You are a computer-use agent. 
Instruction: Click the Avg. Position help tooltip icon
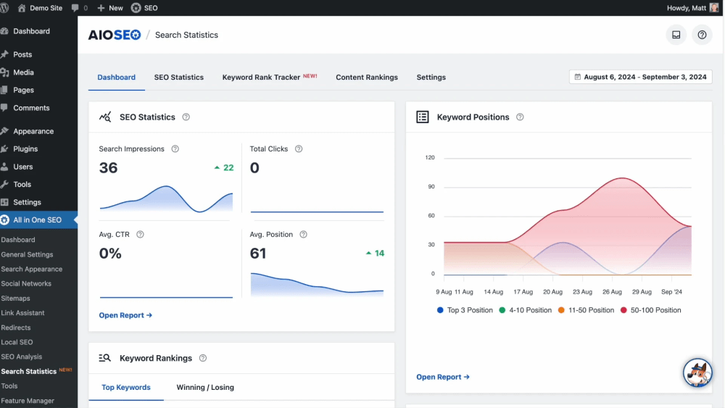click(303, 234)
